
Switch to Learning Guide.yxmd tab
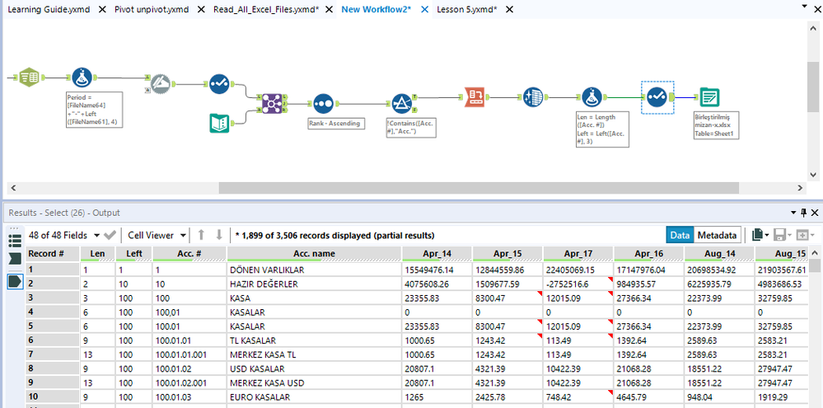click(49, 9)
